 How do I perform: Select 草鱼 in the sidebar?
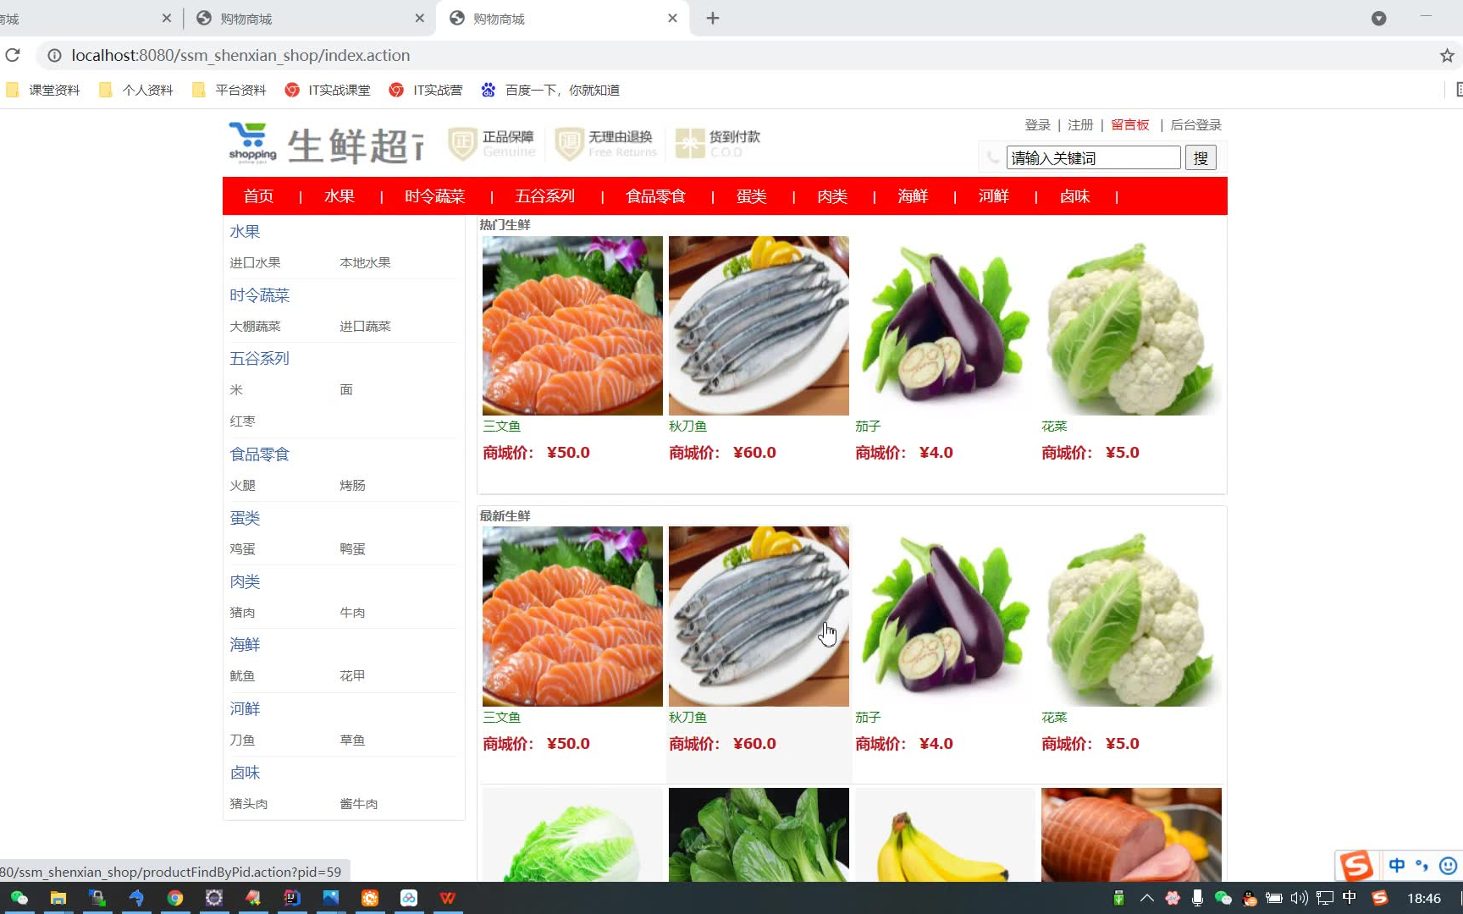point(352,740)
